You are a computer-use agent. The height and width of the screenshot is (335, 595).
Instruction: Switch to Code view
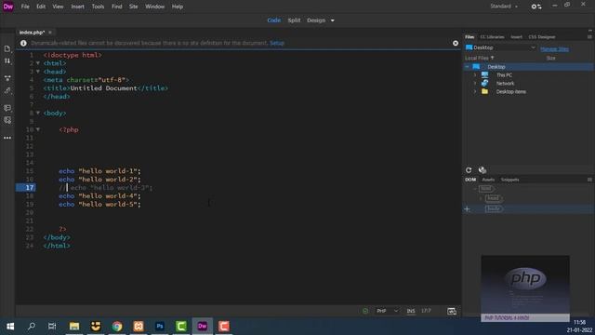coord(274,20)
